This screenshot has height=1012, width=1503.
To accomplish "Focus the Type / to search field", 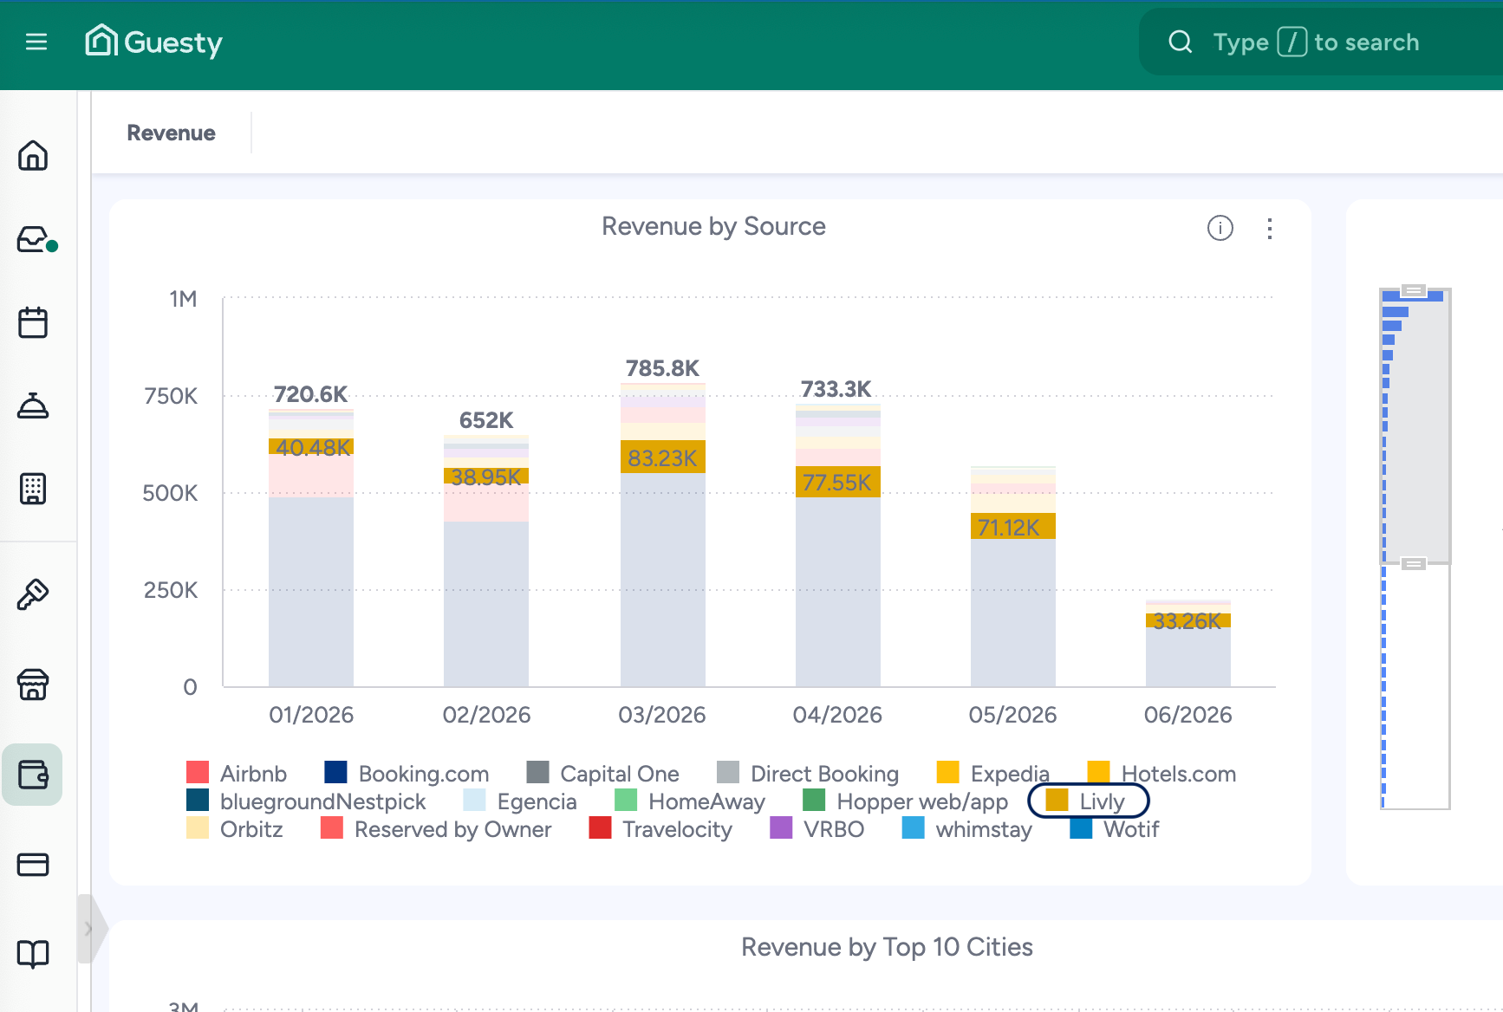I will click(1322, 42).
